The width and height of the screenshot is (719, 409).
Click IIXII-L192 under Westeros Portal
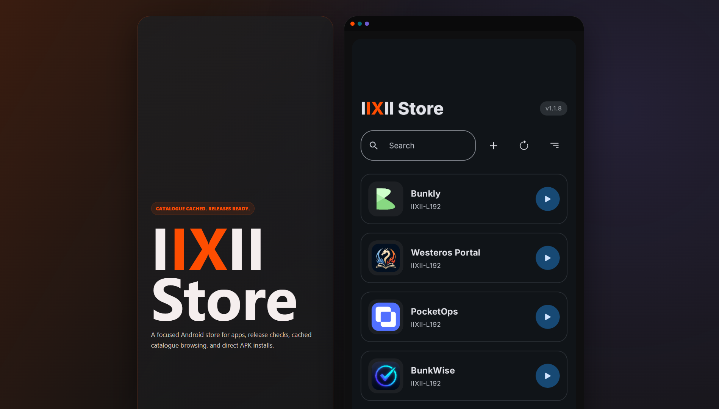[426, 266]
